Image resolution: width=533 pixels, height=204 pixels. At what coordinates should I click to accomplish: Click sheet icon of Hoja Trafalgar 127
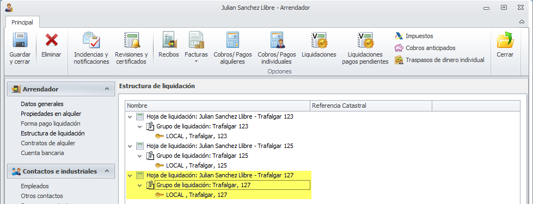[x=140, y=176]
